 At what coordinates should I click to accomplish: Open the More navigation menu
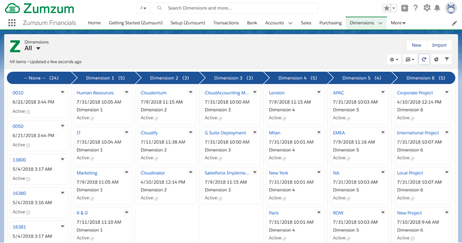pos(398,23)
